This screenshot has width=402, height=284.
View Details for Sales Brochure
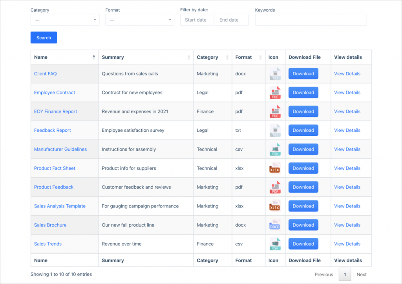pyautogui.click(x=347, y=225)
